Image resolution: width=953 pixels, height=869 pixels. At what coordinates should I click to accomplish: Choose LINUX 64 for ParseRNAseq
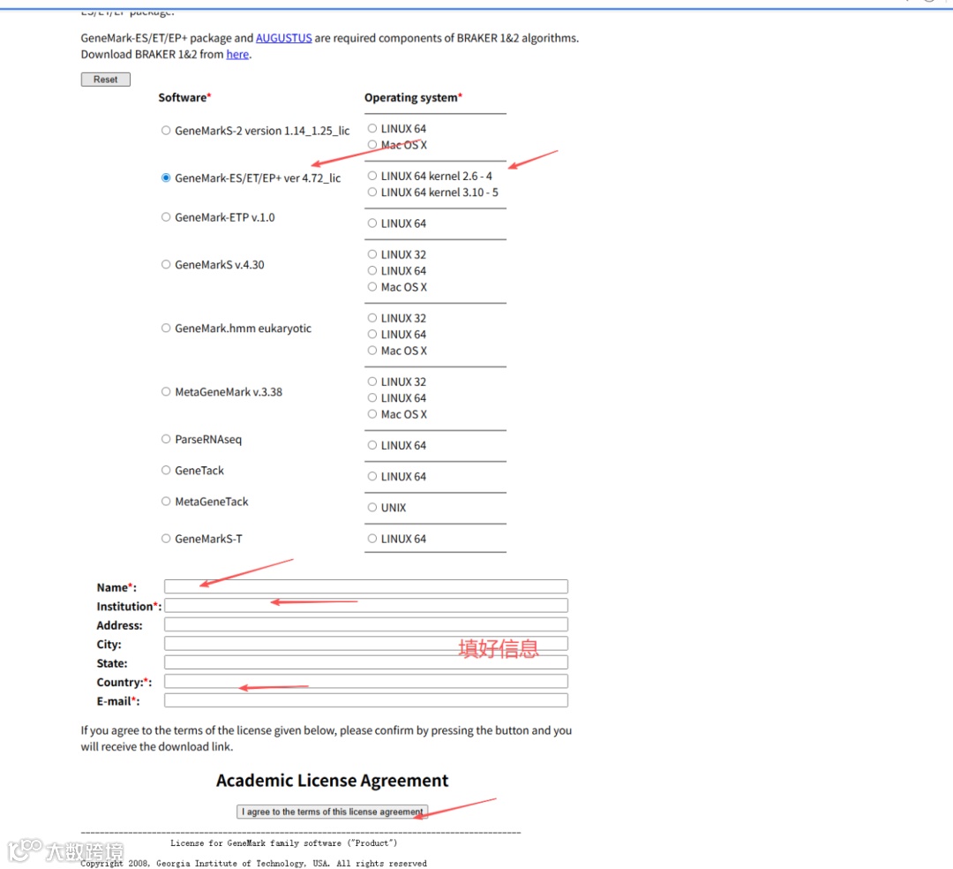(x=372, y=445)
